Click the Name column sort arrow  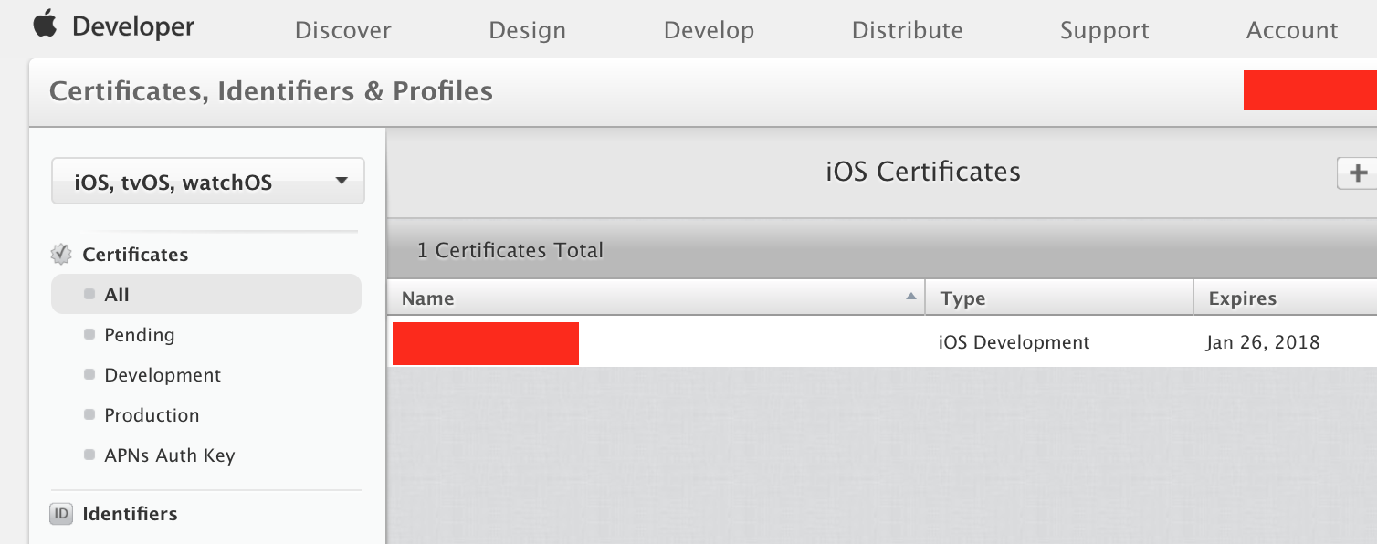(910, 297)
